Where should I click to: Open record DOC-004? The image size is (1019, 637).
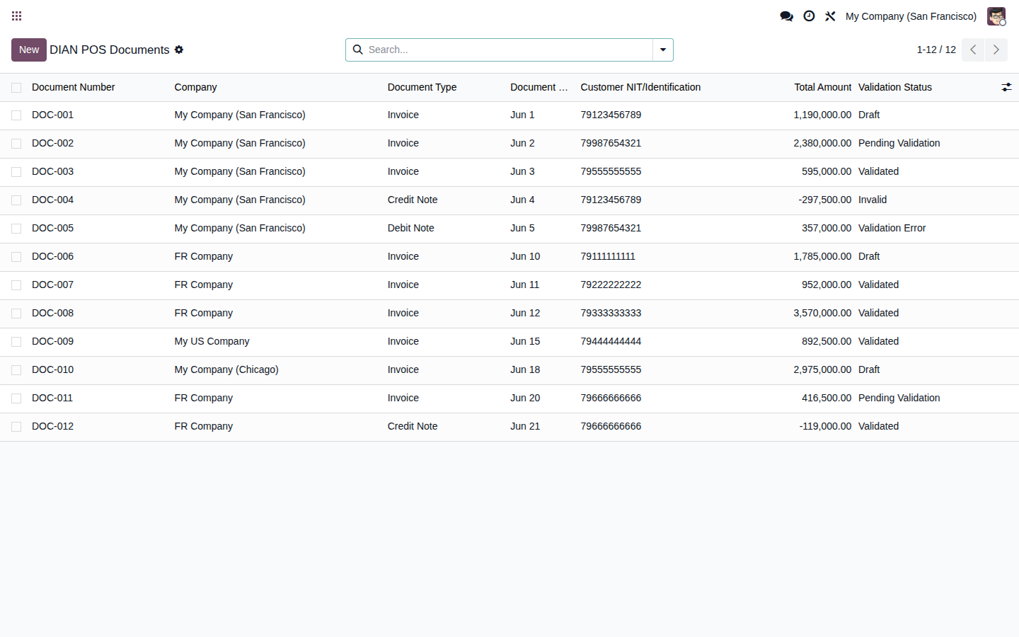52,200
